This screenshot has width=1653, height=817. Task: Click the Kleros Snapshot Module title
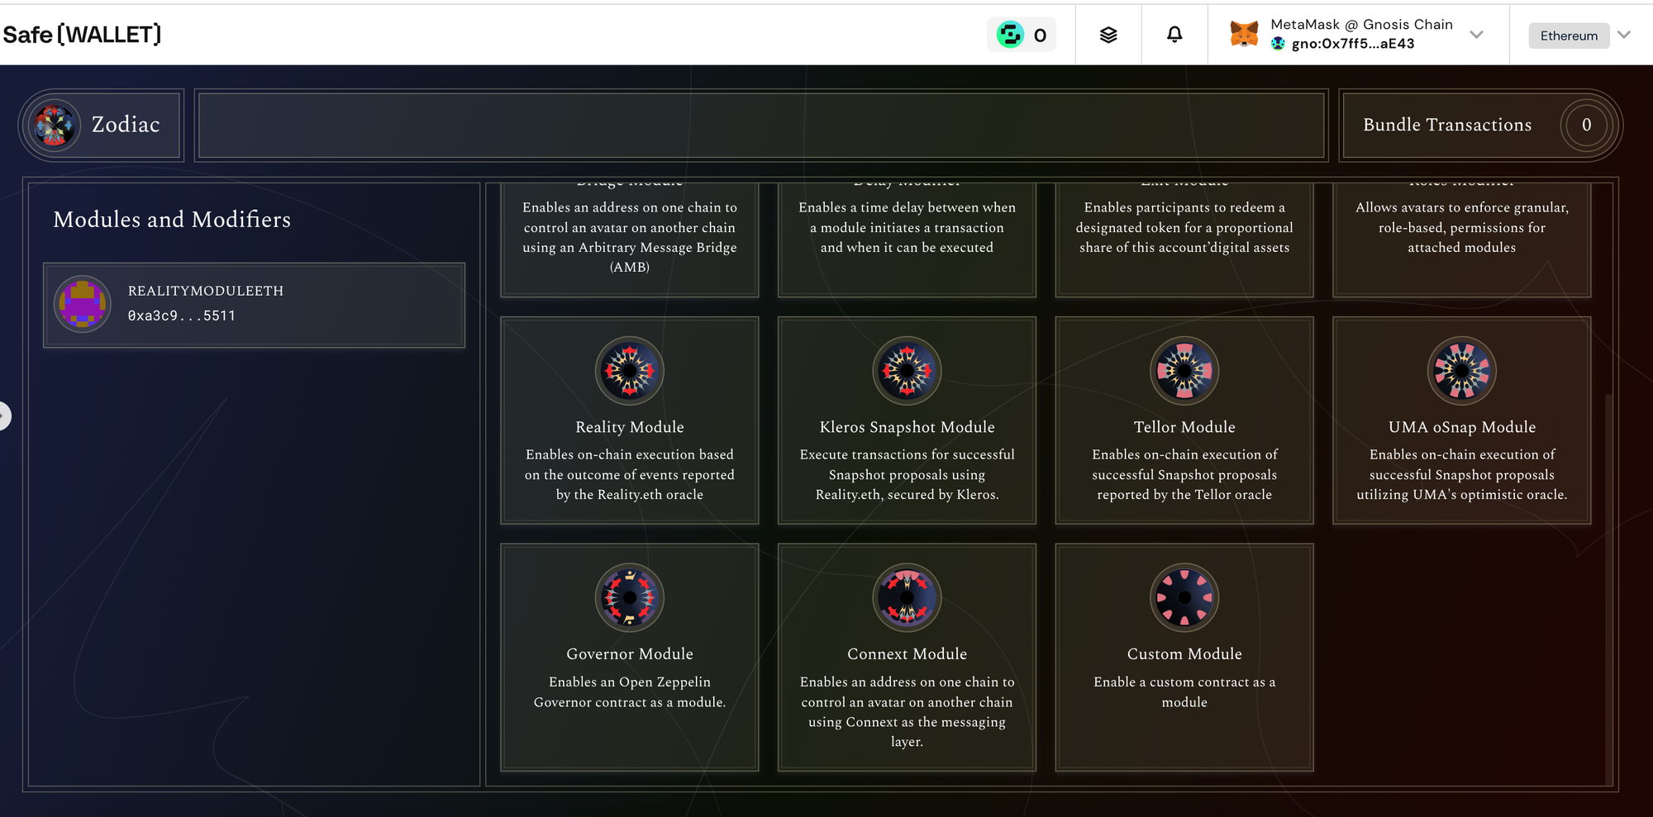[907, 427]
